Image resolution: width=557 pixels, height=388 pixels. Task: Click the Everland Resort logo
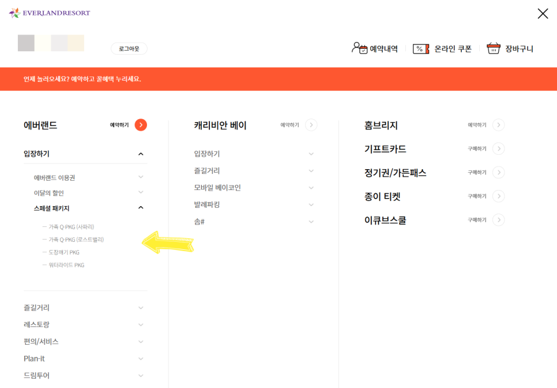point(50,13)
